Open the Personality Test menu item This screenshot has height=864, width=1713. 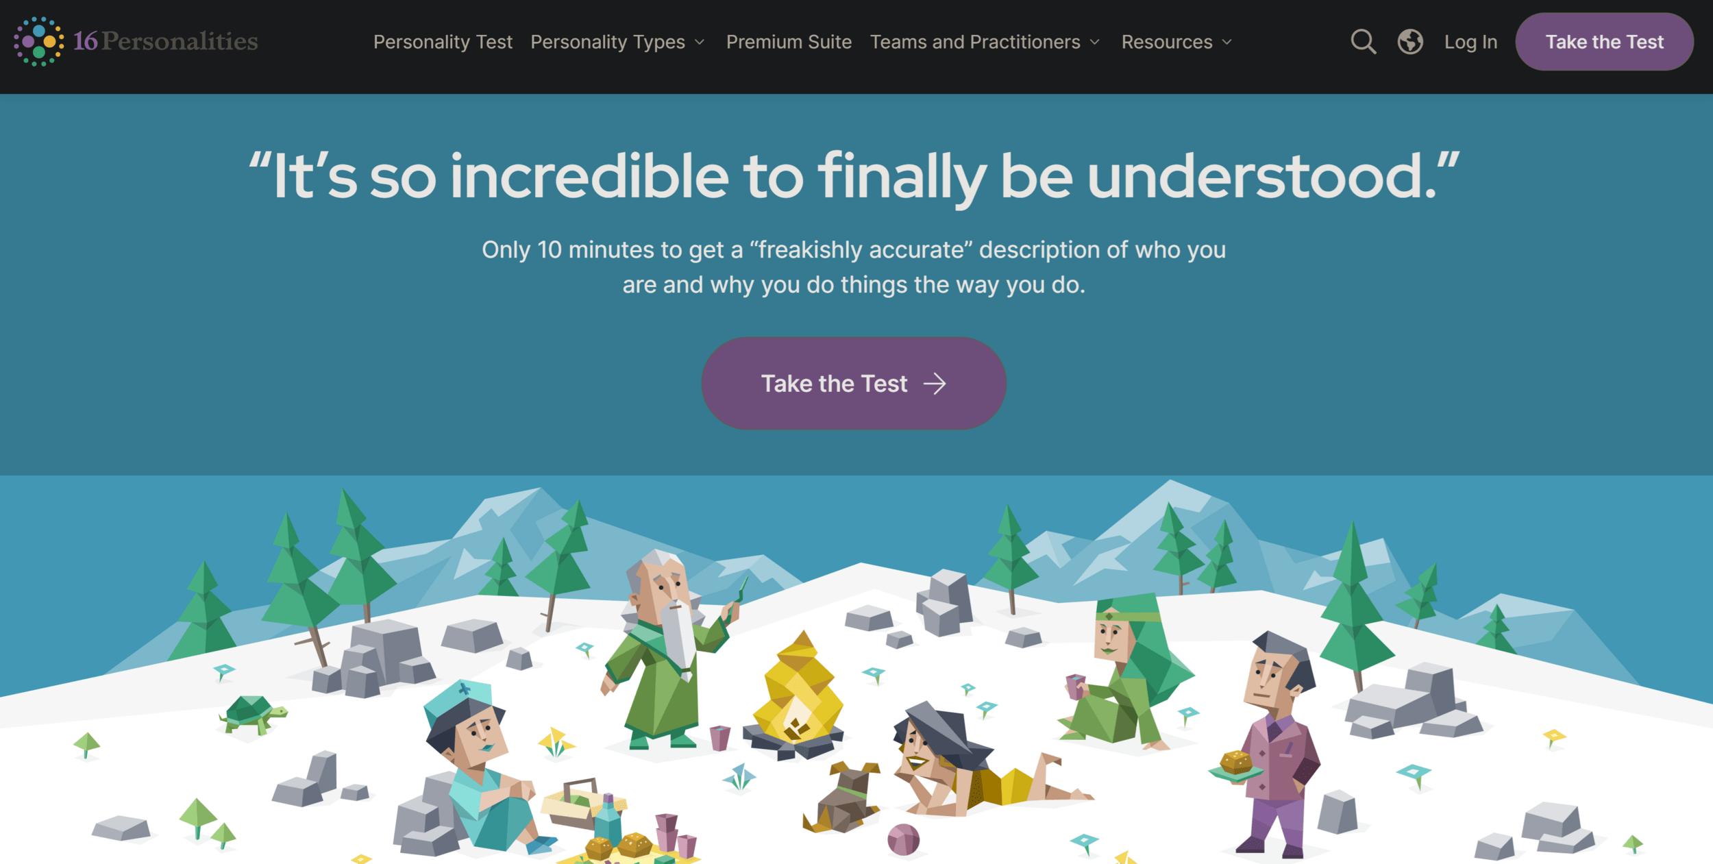[443, 42]
